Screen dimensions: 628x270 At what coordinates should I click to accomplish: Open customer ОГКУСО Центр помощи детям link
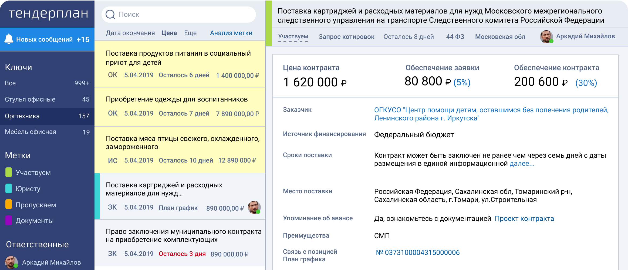tap(491, 114)
